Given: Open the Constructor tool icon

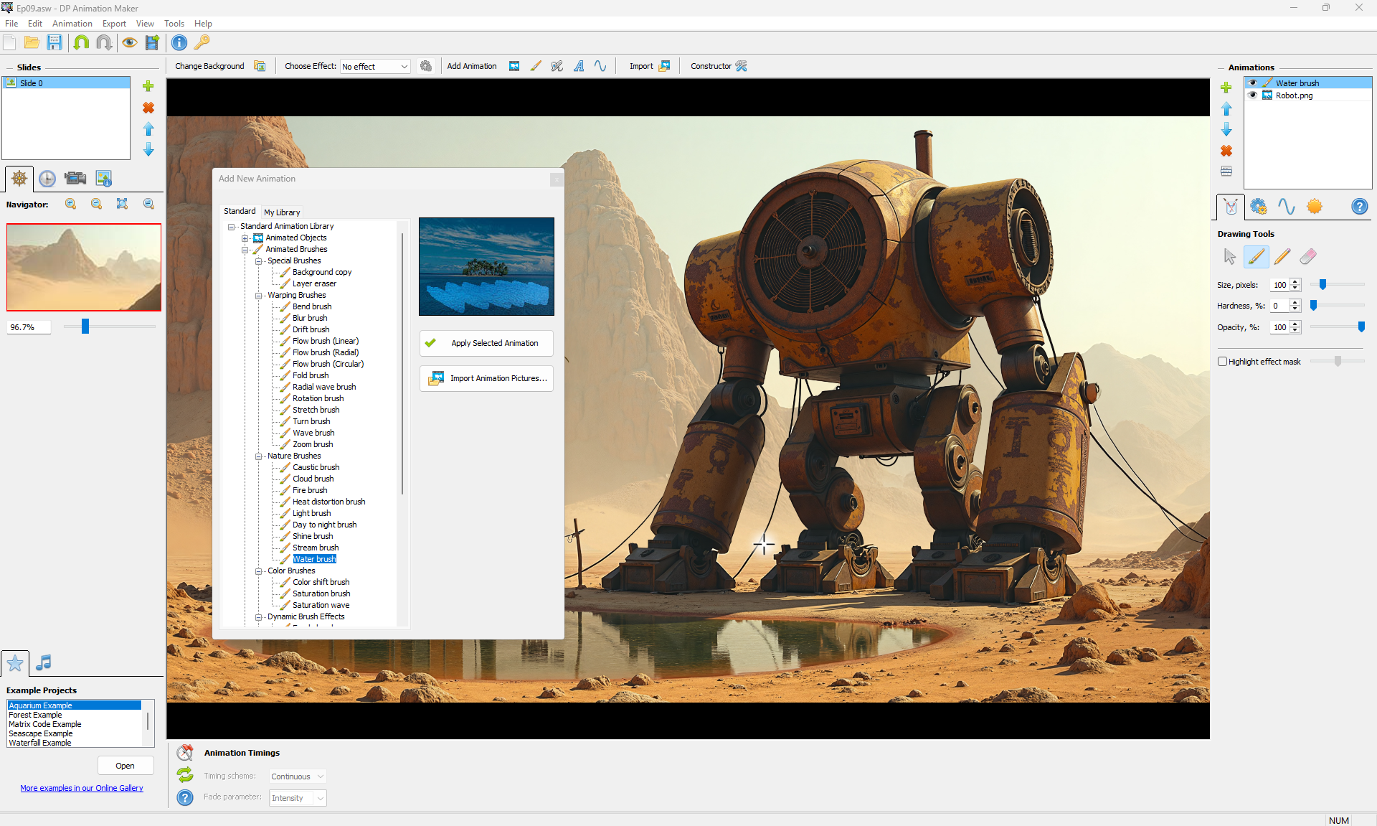Looking at the screenshot, I should coord(742,66).
